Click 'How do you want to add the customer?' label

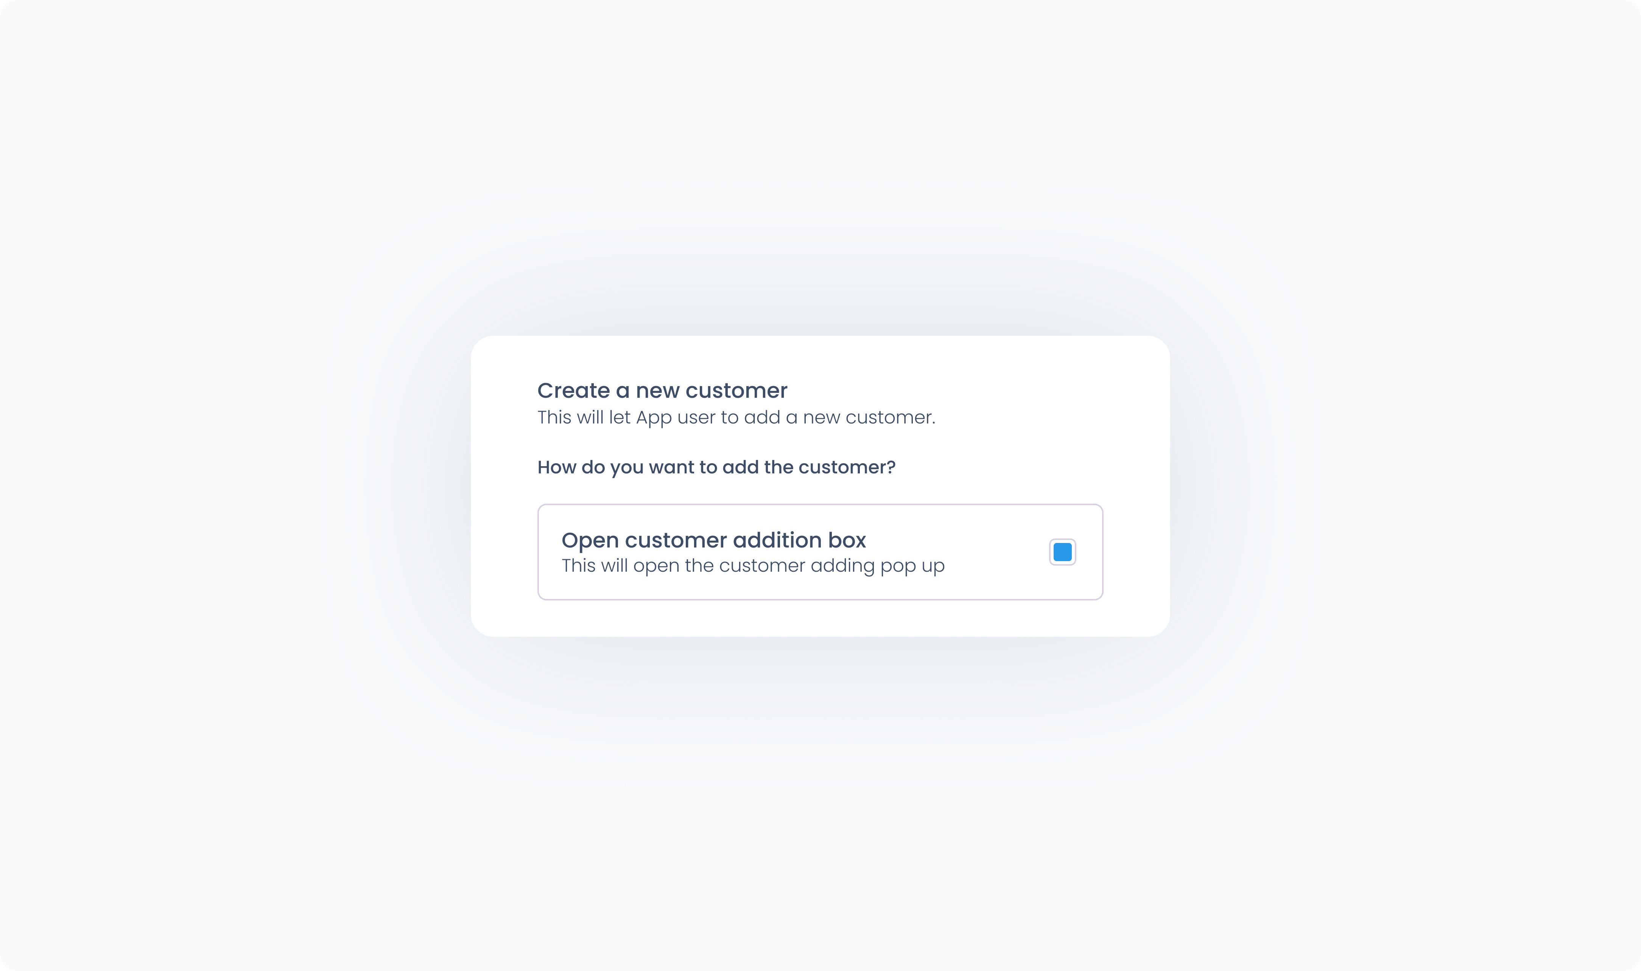[716, 467]
